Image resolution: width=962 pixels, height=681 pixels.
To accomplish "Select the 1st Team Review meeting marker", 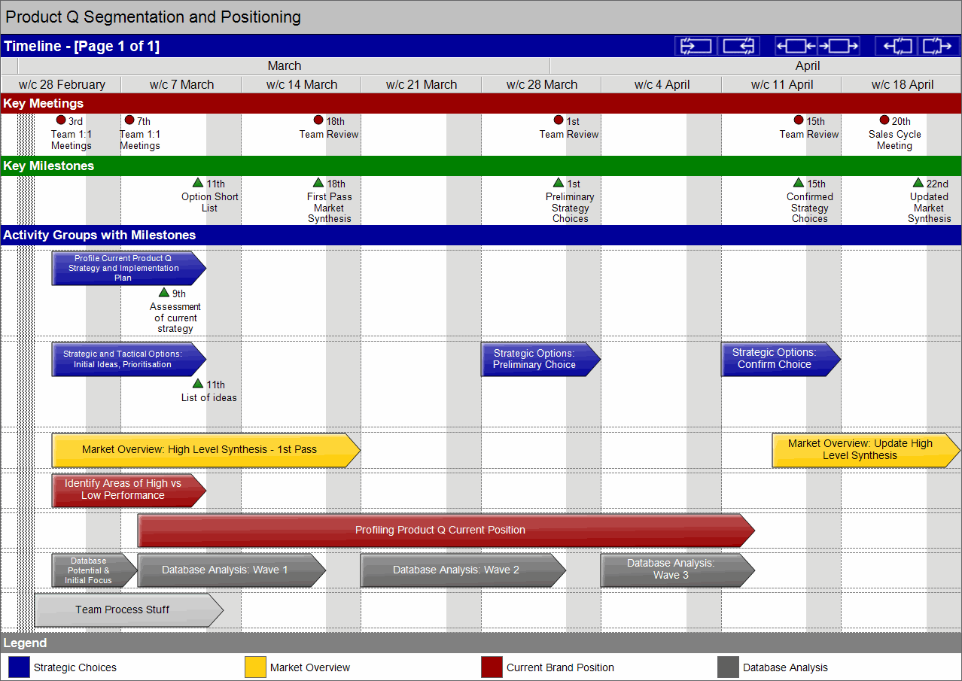I will pos(559,120).
